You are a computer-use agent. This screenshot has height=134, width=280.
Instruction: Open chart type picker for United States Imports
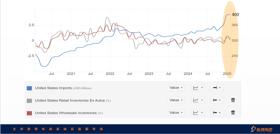[198, 88]
